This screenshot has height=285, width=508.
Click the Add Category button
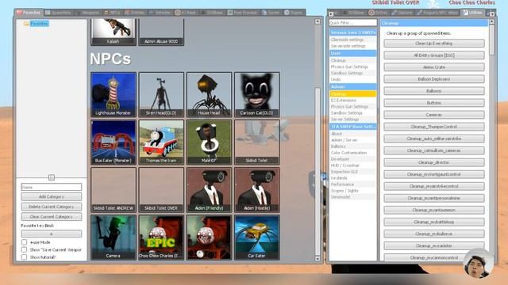[x=51, y=196]
